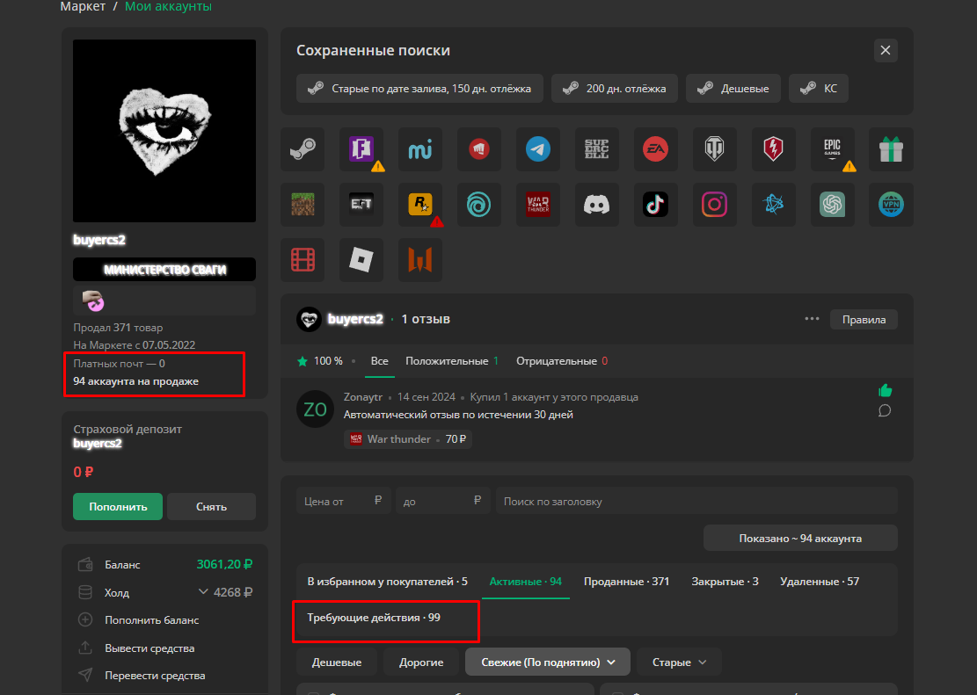Click the Поиск по заголовку field
Screen dimensions: 977x695
click(x=696, y=501)
